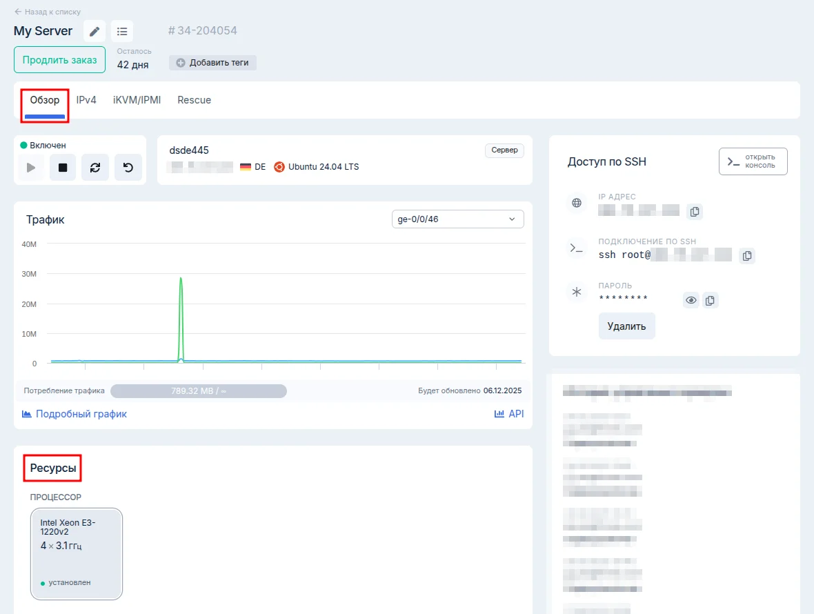Viewport: 814px width, 614px height.
Task: Expand the ge-0/0/46 interface dropdown
Action: [x=457, y=219]
